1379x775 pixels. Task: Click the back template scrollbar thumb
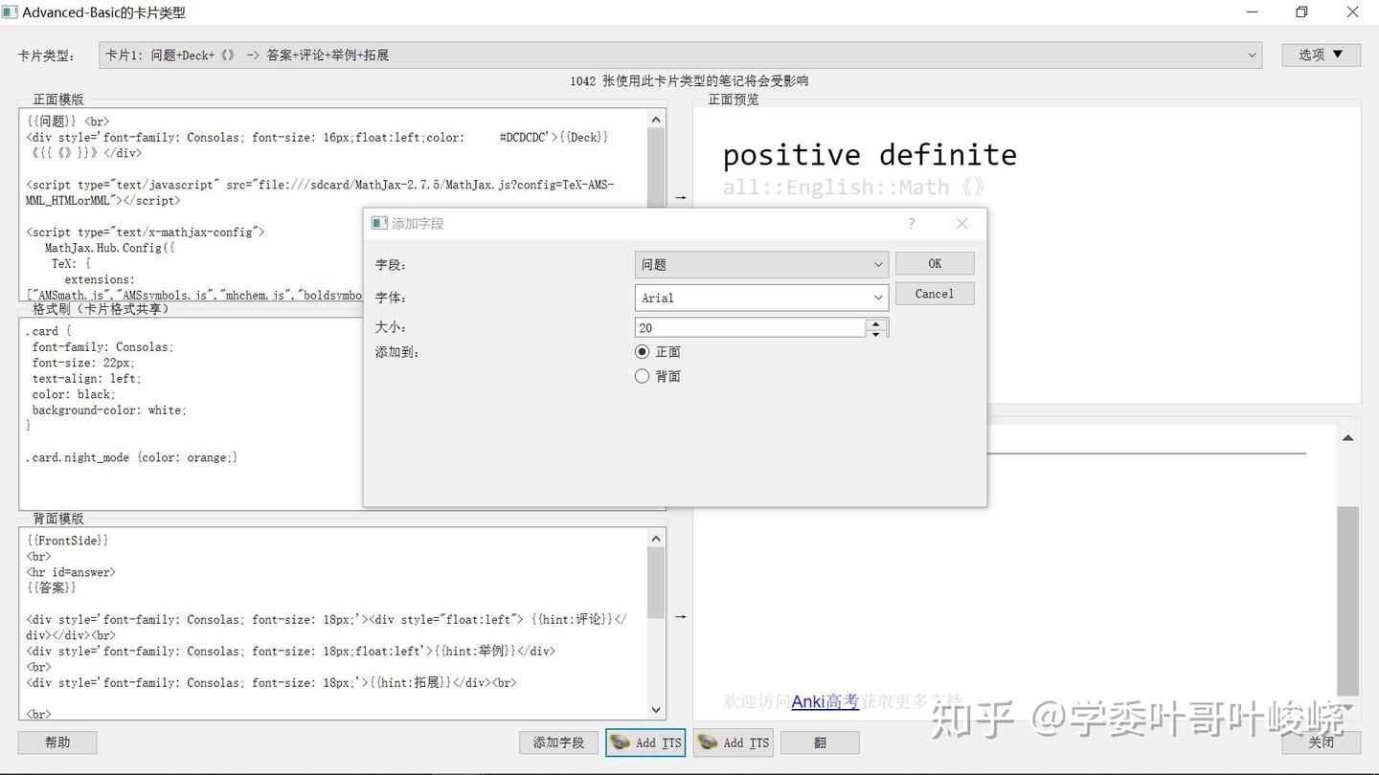(656, 583)
